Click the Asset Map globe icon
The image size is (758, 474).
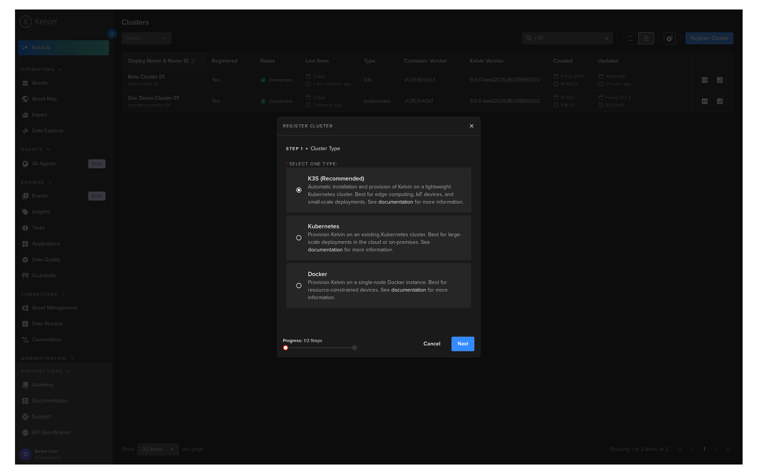point(25,99)
